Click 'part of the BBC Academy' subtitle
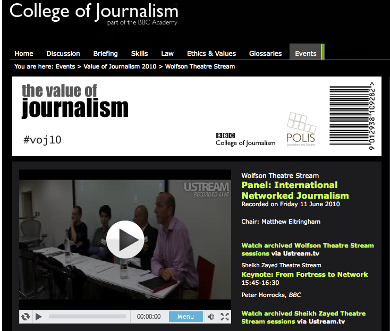This screenshot has width=390, height=331. [142, 23]
